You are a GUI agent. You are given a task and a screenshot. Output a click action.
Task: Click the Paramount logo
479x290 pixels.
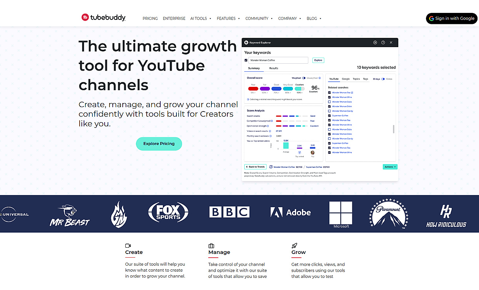(388, 214)
